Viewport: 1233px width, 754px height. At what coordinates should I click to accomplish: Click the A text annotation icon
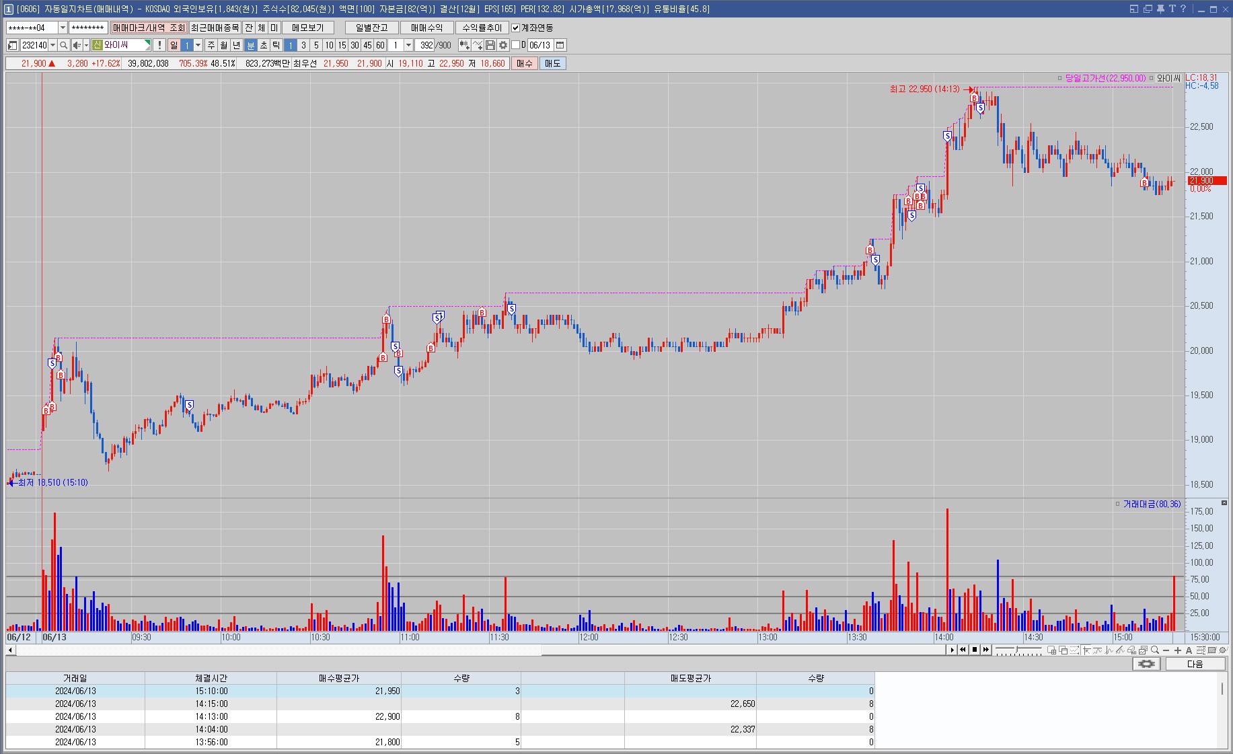(x=1189, y=650)
